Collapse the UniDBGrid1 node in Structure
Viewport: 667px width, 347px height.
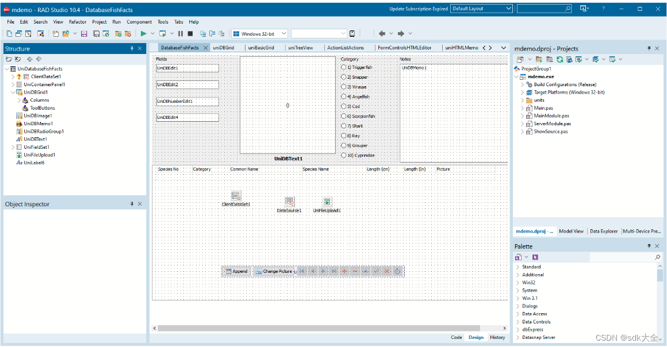pos(13,92)
